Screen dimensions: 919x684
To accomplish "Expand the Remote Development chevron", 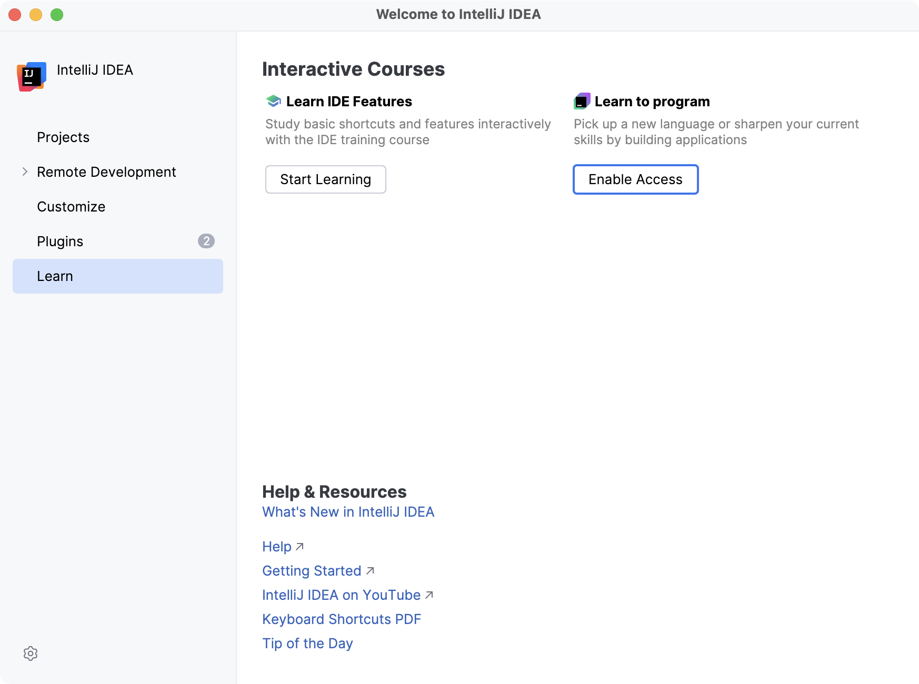I will click(25, 172).
